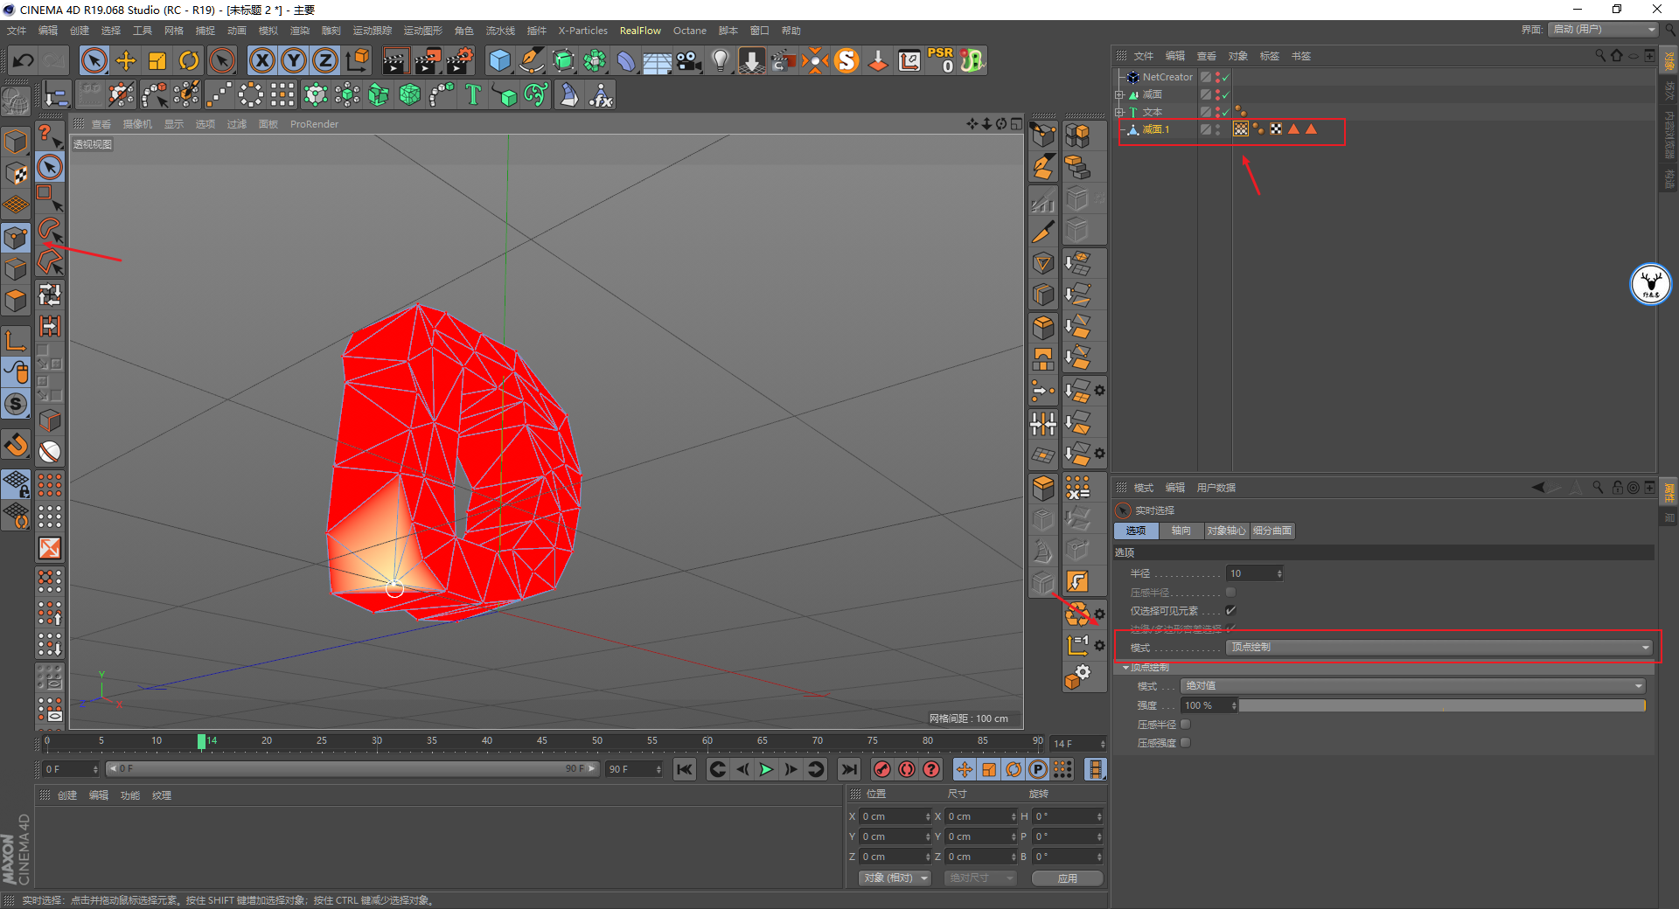1679x909 pixels.
Task: Enable the 压感强度 checkbox
Action: (1186, 742)
